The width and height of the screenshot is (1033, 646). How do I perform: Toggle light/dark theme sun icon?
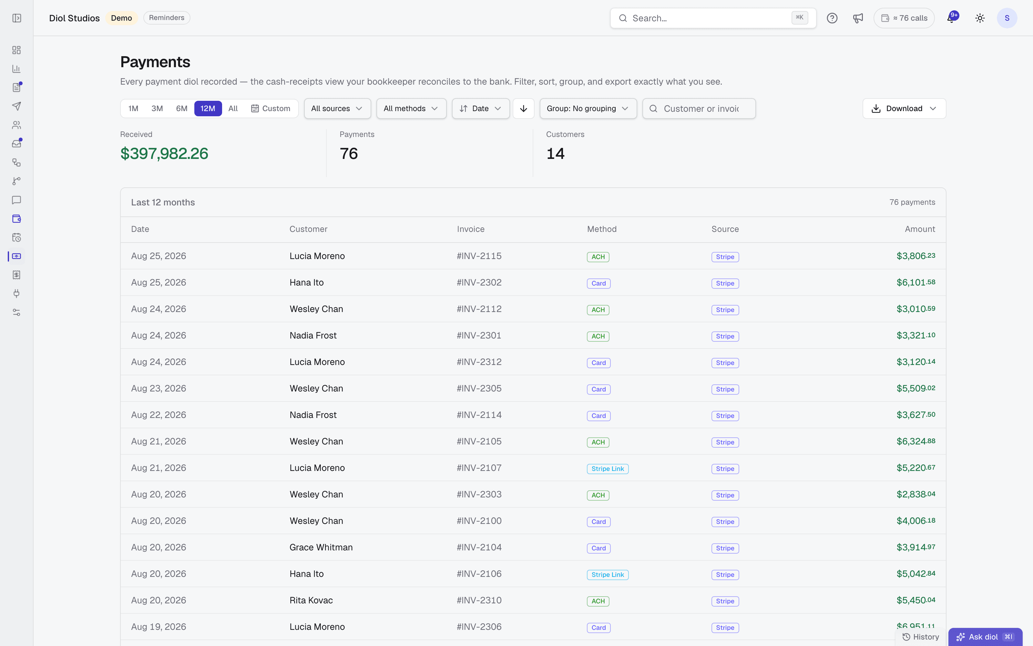(x=980, y=18)
